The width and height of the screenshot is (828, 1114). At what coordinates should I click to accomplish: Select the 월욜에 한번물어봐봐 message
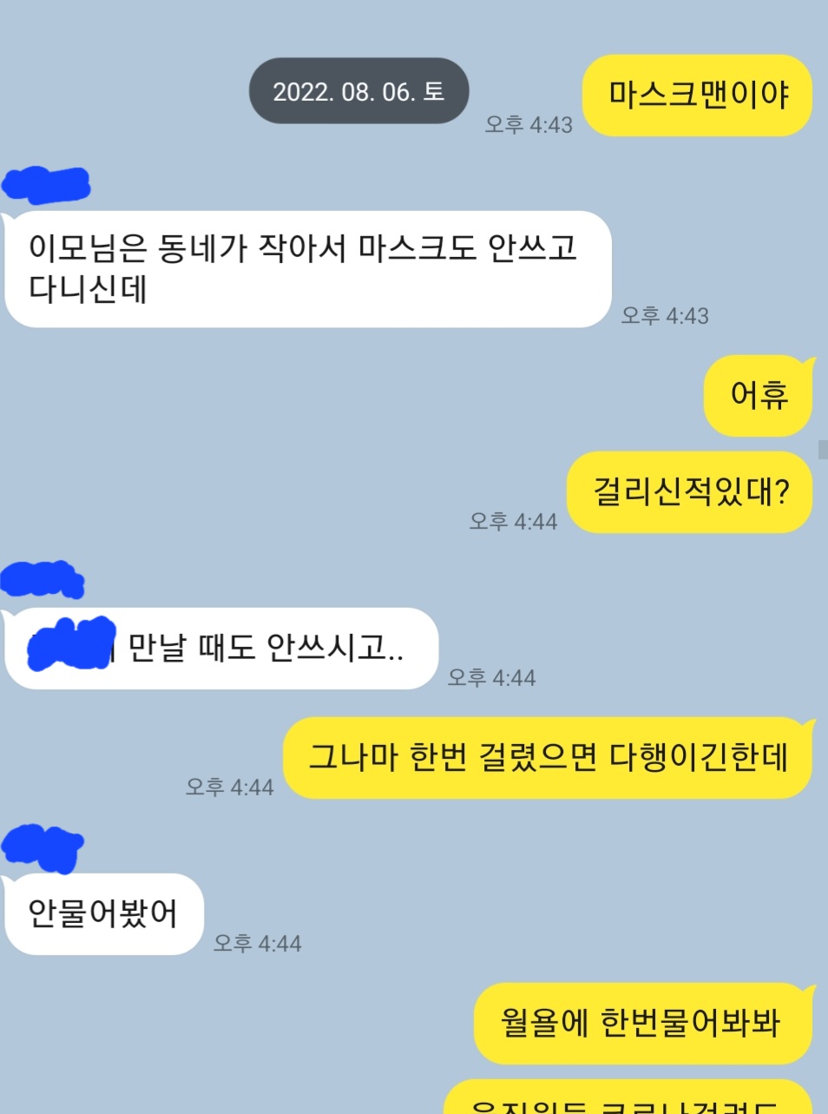[642, 1023]
